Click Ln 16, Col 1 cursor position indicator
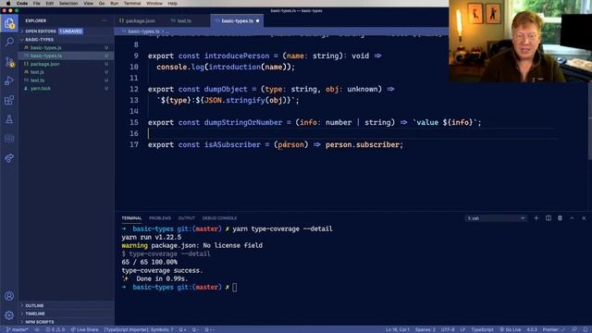Image resolution: width=592 pixels, height=333 pixels. 397,329
